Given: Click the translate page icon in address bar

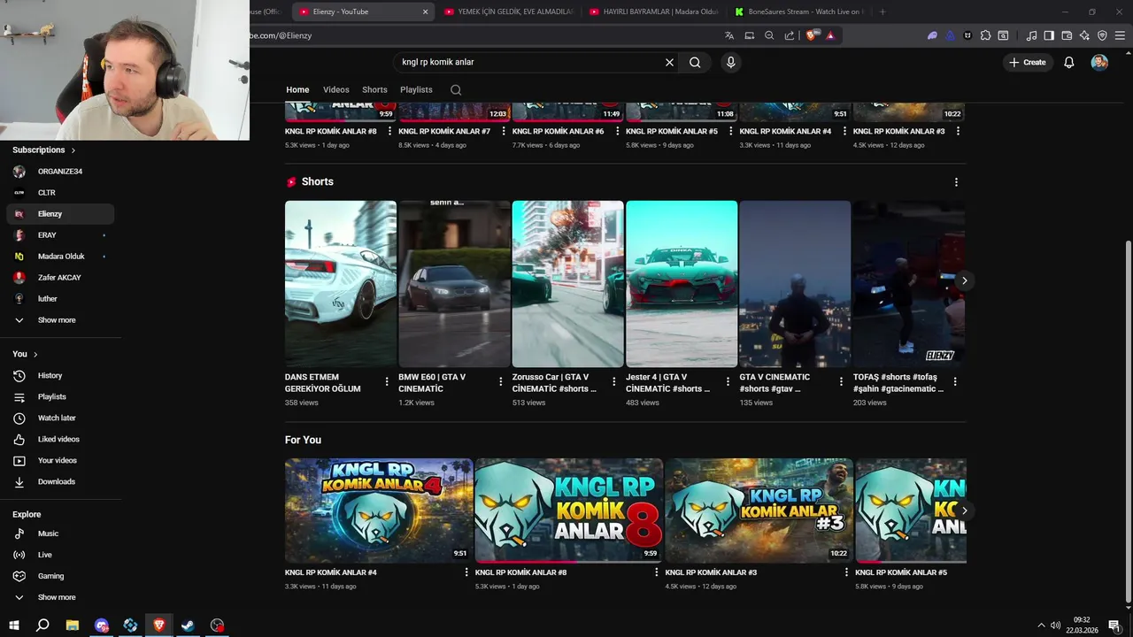Looking at the screenshot, I should 729,35.
